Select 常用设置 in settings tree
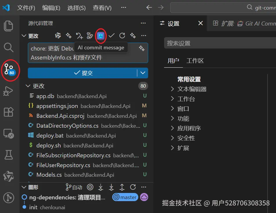The height and width of the screenshot is (213, 276). pos(189,79)
